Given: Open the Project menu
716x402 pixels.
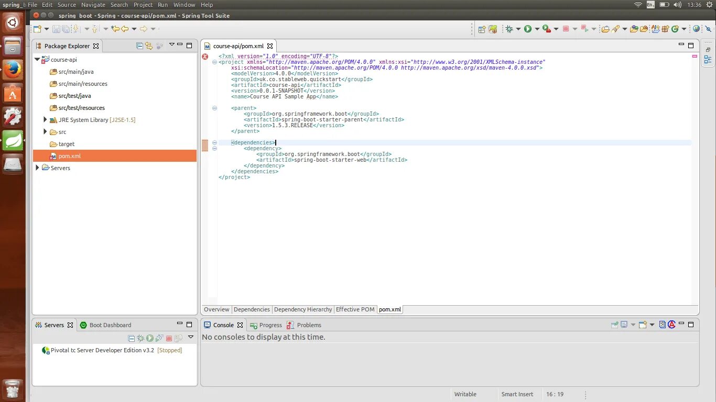Looking at the screenshot, I should (143, 5).
